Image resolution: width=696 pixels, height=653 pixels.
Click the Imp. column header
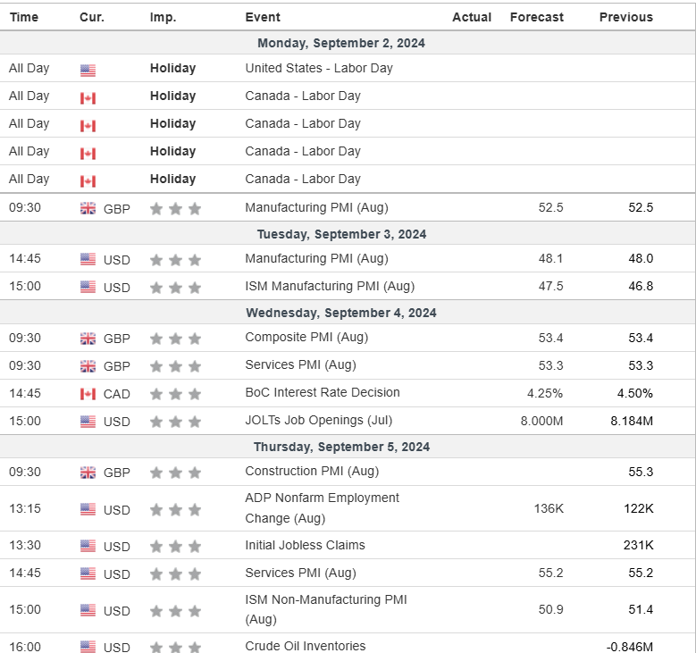click(163, 17)
